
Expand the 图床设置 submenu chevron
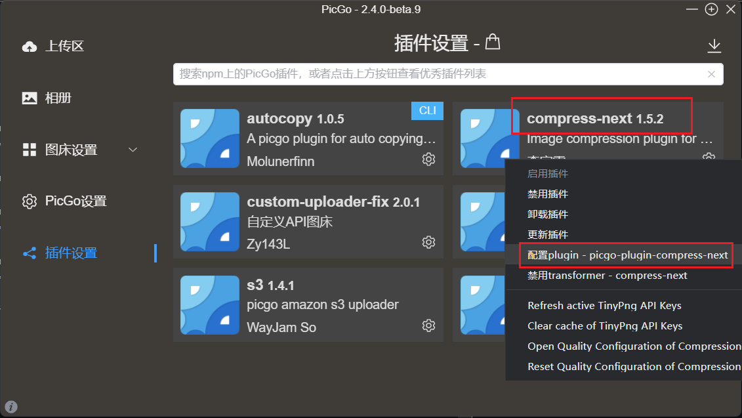[133, 150]
